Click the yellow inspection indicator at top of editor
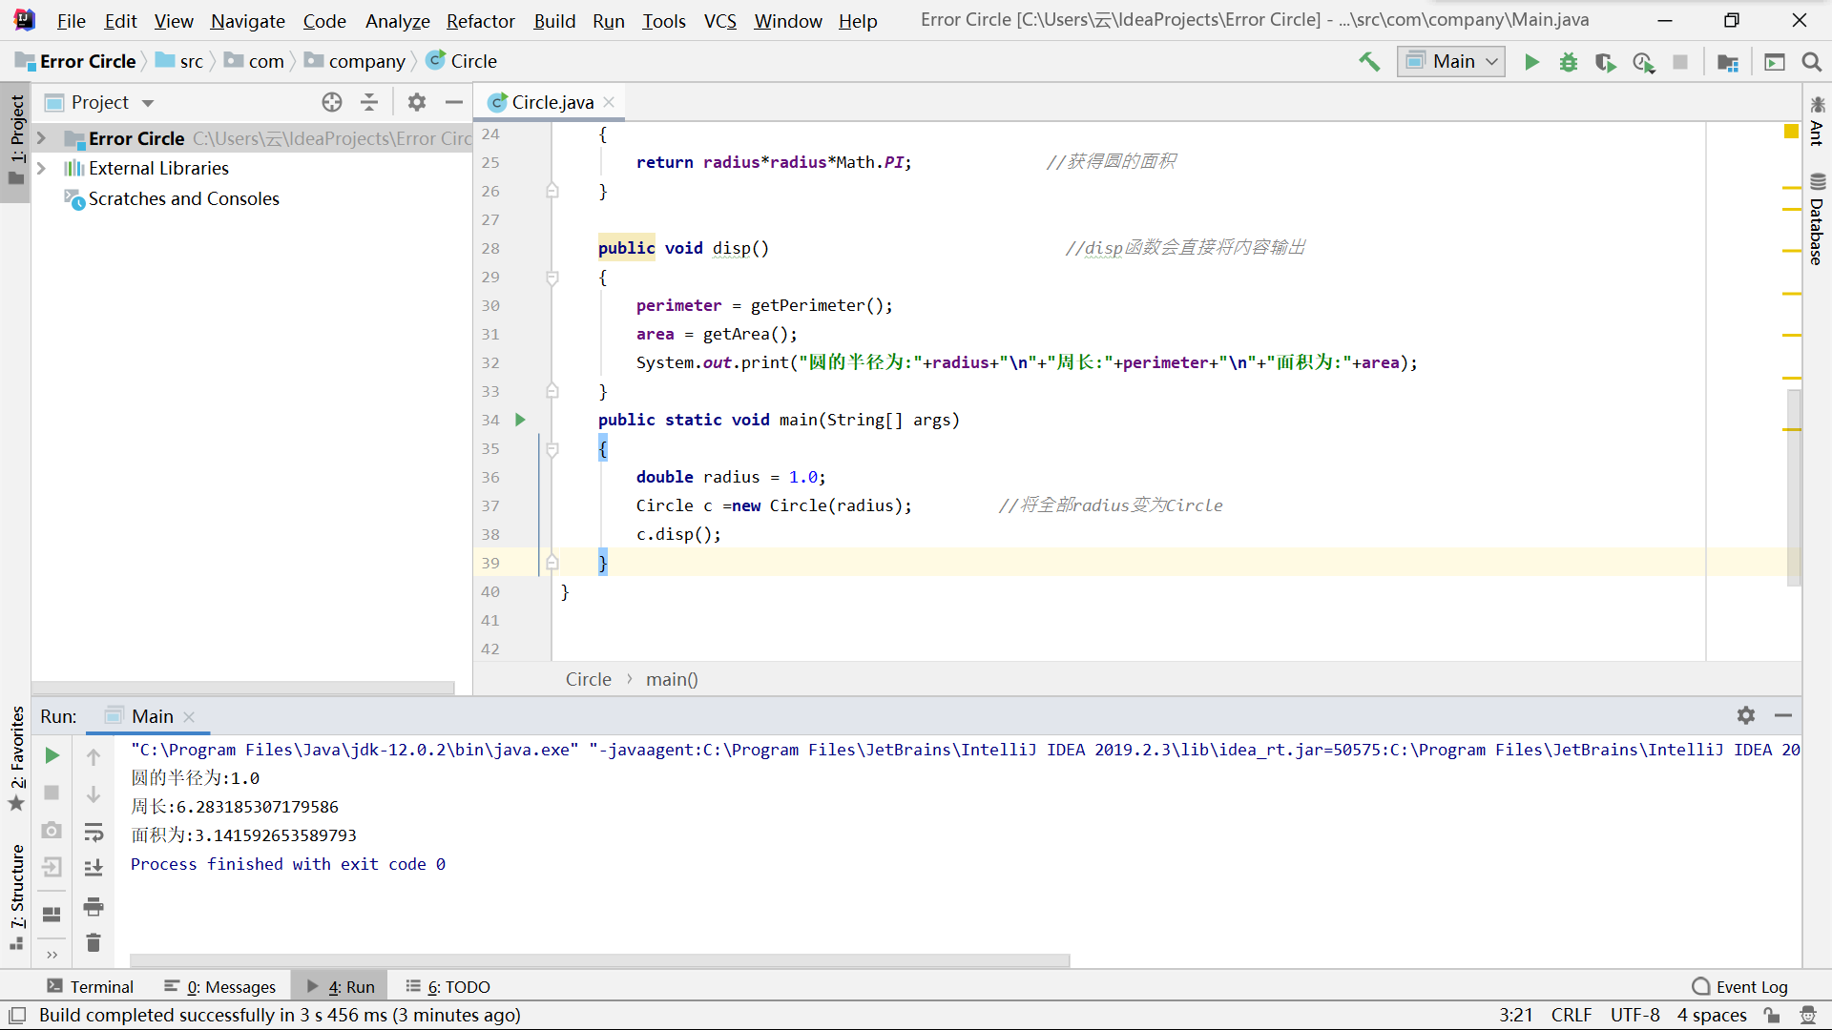The width and height of the screenshot is (1832, 1030). coord(1791,132)
